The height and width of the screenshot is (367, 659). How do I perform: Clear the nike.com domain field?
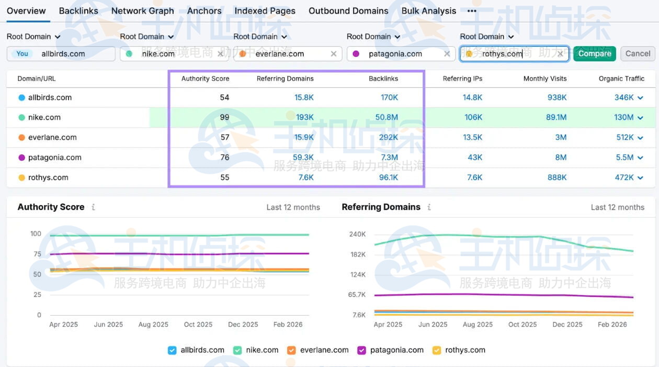click(x=220, y=54)
